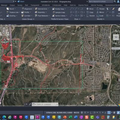Switch to the Survey ribbon tab
The height and width of the screenshot is (120, 120).
click(x=20, y=5)
